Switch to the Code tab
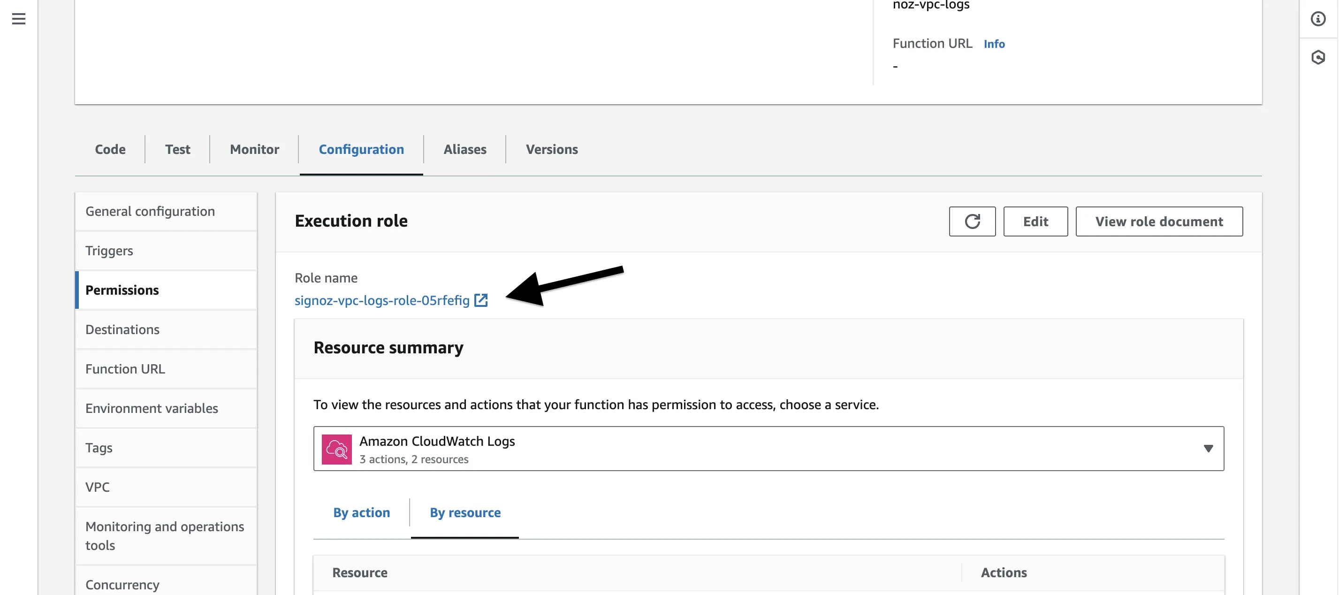1339x595 pixels. click(110, 149)
